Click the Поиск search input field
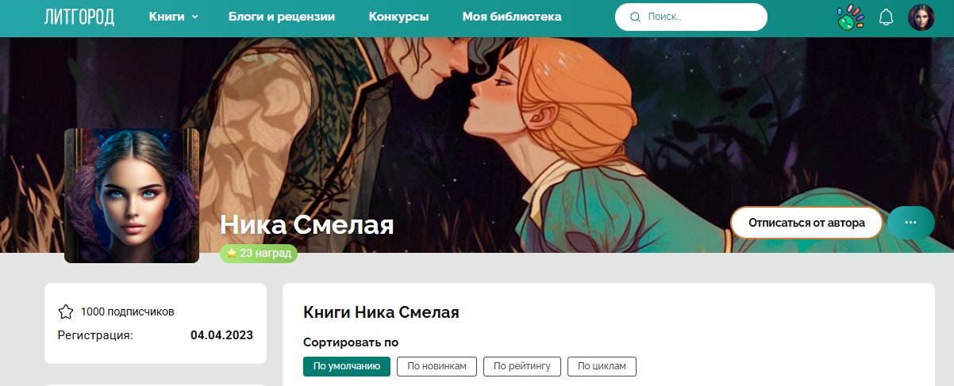The width and height of the screenshot is (954, 386). (x=691, y=17)
